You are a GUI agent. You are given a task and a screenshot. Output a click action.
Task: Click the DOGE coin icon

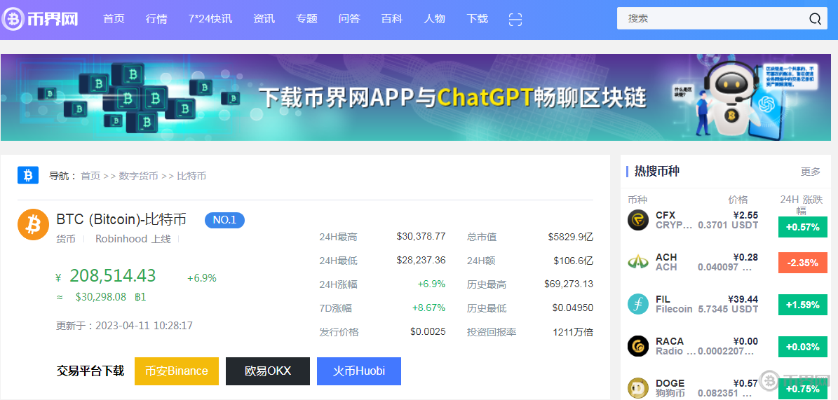point(638,388)
